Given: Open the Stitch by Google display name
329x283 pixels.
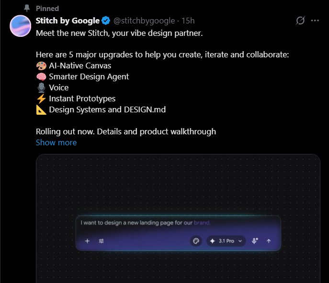Looking at the screenshot, I should pos(68,21).
